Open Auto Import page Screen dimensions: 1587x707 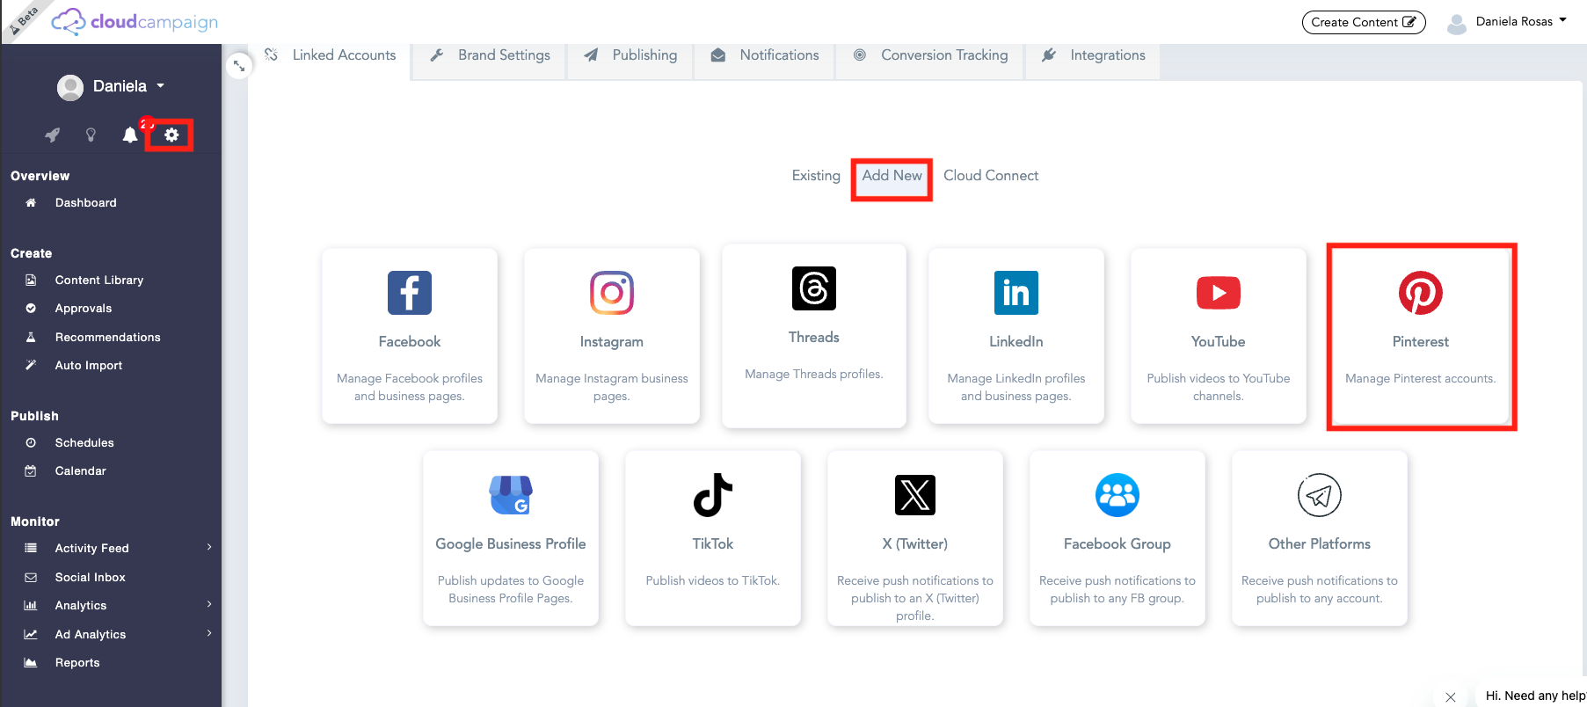[x=88, y=365]
